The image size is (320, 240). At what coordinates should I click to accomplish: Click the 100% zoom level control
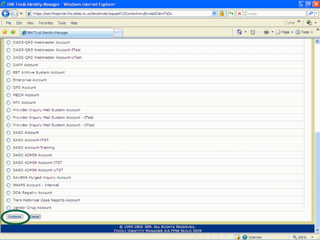click(x=300, y=237)
